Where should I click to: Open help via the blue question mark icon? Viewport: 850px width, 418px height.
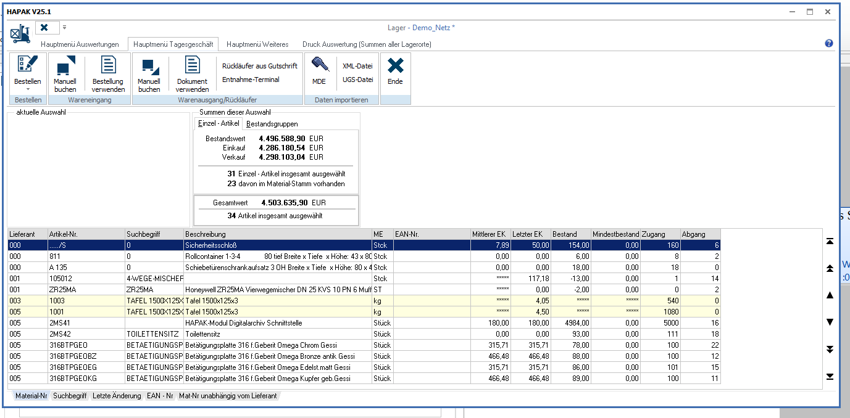(x=828, y=43)
